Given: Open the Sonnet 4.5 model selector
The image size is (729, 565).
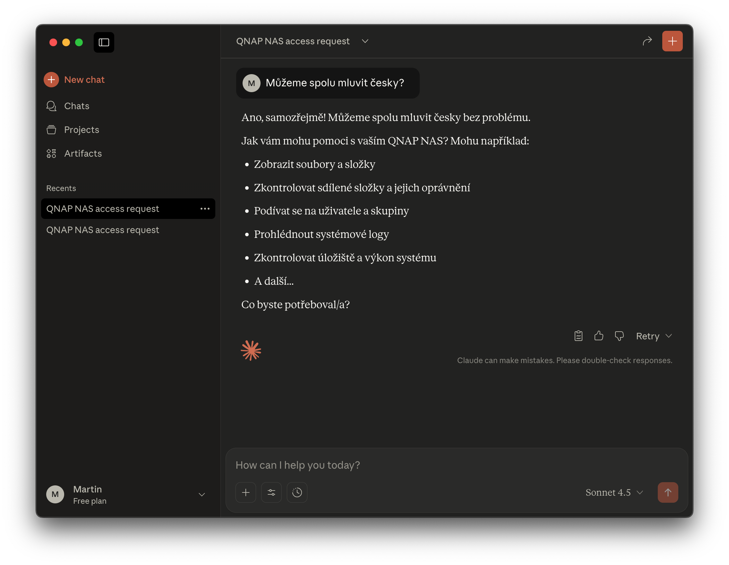Looking at the screenshot, I should pos(614,492).
